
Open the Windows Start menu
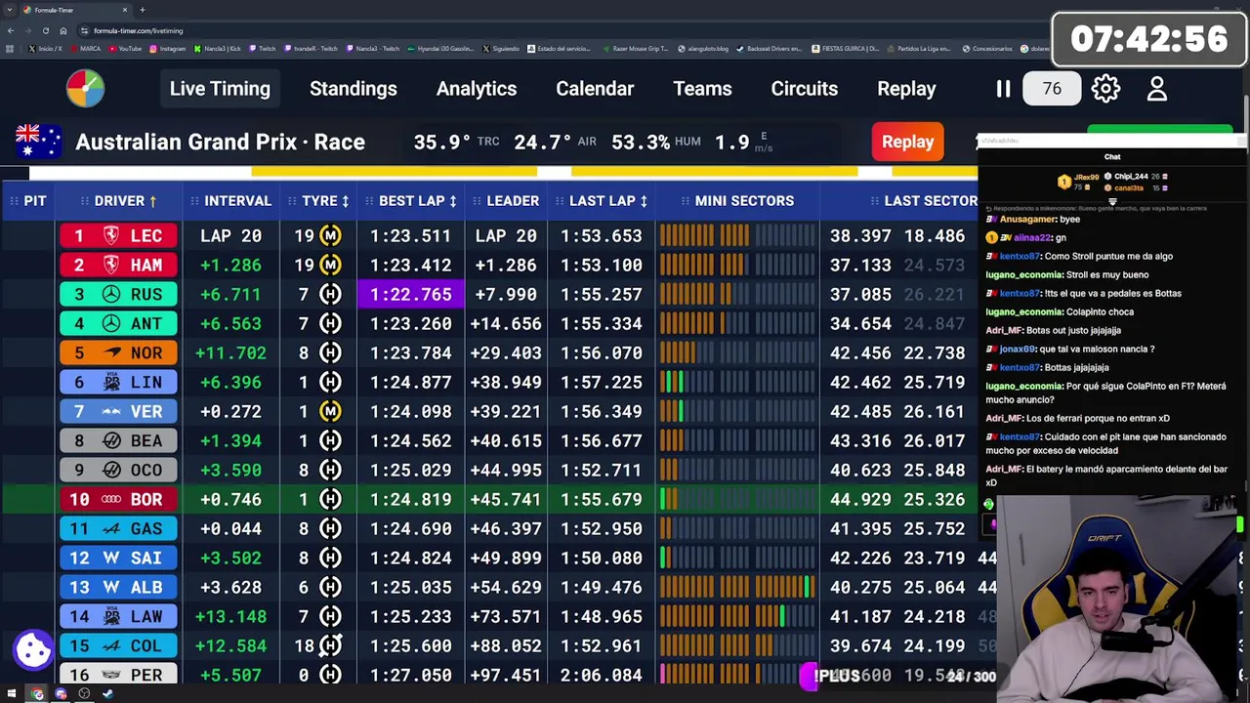coord(12,694)
